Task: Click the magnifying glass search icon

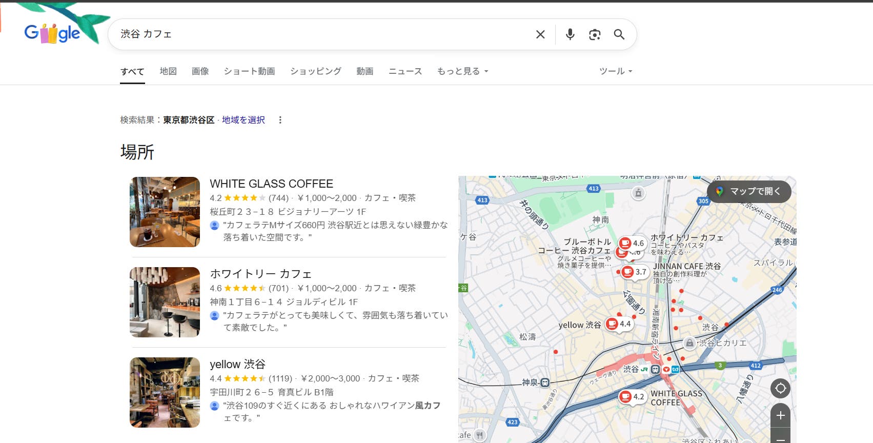Action: [x=619, y=34]
